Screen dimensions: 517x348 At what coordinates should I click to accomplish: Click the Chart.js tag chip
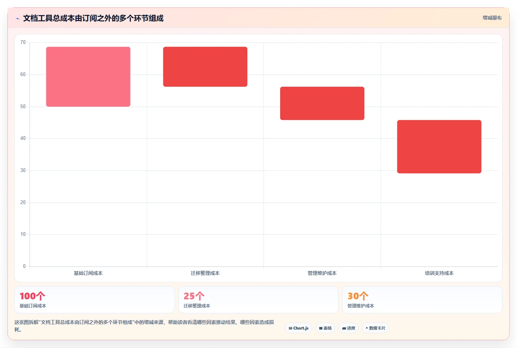pyautogui.click(x=299, y=328)
